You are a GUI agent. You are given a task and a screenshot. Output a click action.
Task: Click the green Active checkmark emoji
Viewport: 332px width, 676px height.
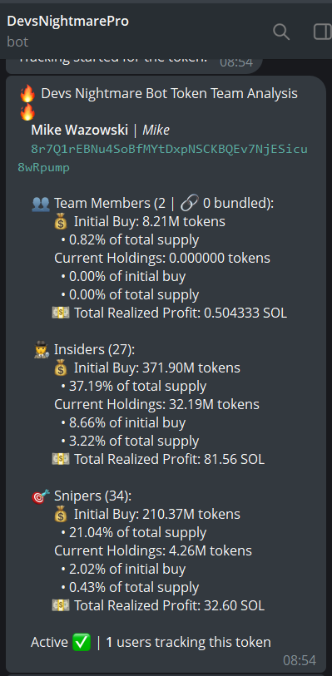82,643
